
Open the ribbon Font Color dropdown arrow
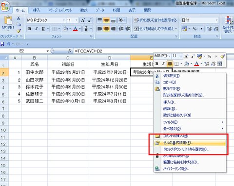tap(80, 29)
